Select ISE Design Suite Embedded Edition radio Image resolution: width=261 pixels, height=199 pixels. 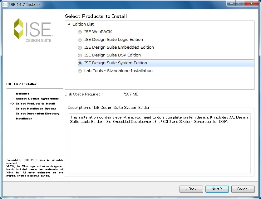[80, 47]
